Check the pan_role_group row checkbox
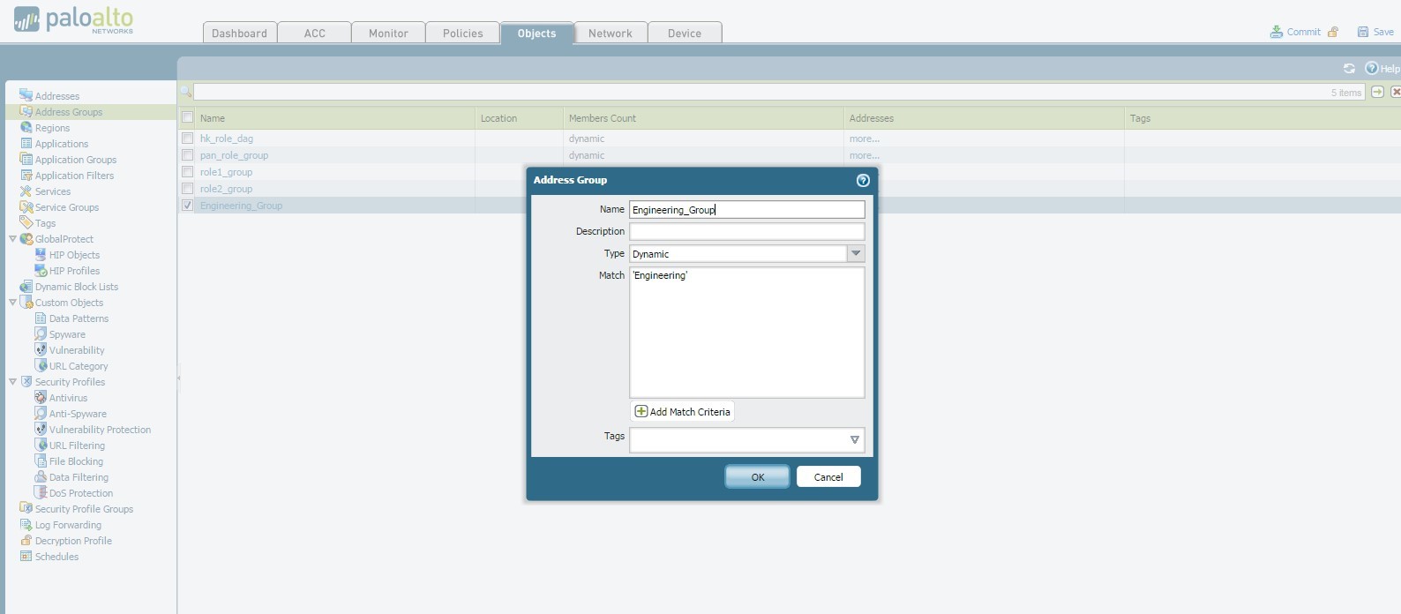The height and width of the screenshot is (614, 1401). (187, 154)
